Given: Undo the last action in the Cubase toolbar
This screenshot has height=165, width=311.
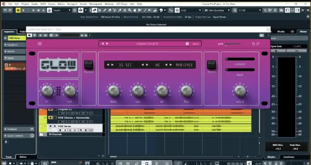Looking at the screenshot, I should click(x=5, y=10).
